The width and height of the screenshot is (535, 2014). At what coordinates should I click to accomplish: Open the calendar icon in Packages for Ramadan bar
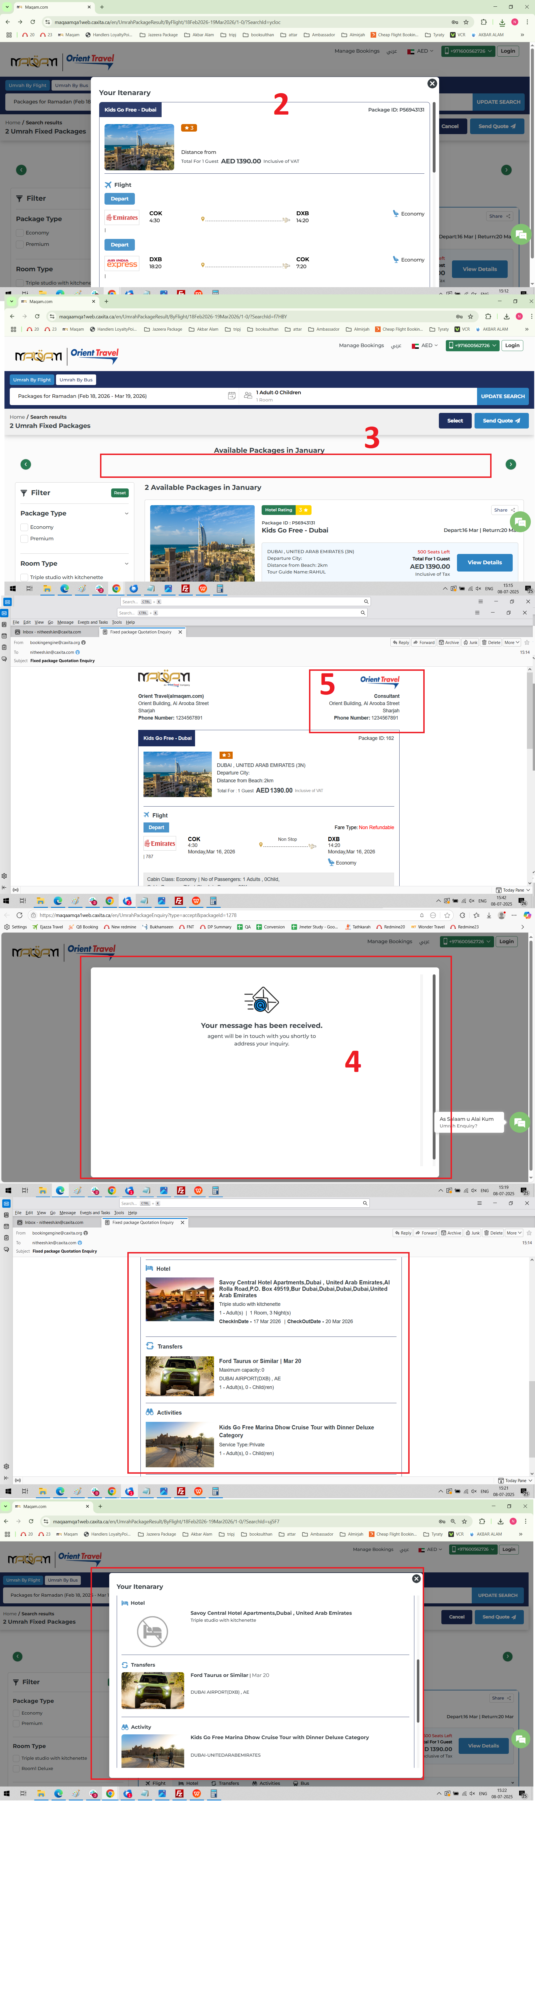(x=231, y=396)
